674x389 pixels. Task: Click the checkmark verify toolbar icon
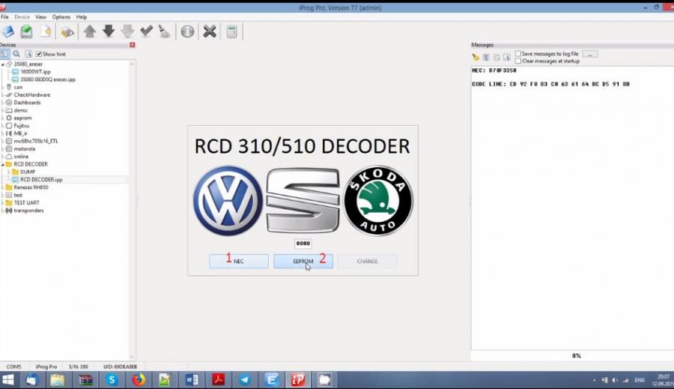point(146,31)
